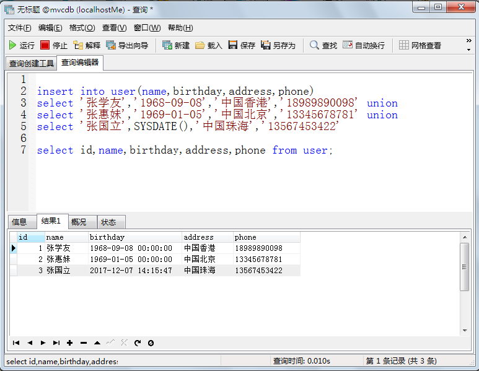
Task: Switch to 网格查看 grid view
Action: click(420, 45)
